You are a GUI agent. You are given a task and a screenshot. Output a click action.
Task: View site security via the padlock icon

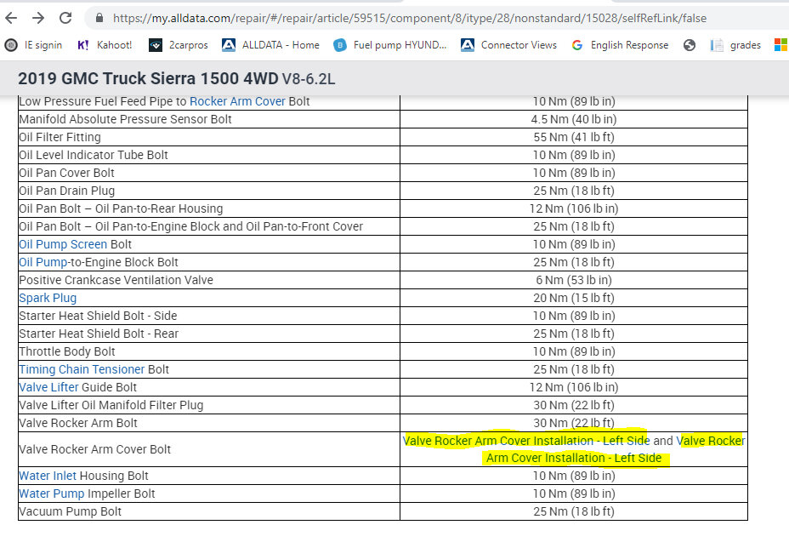99,18
